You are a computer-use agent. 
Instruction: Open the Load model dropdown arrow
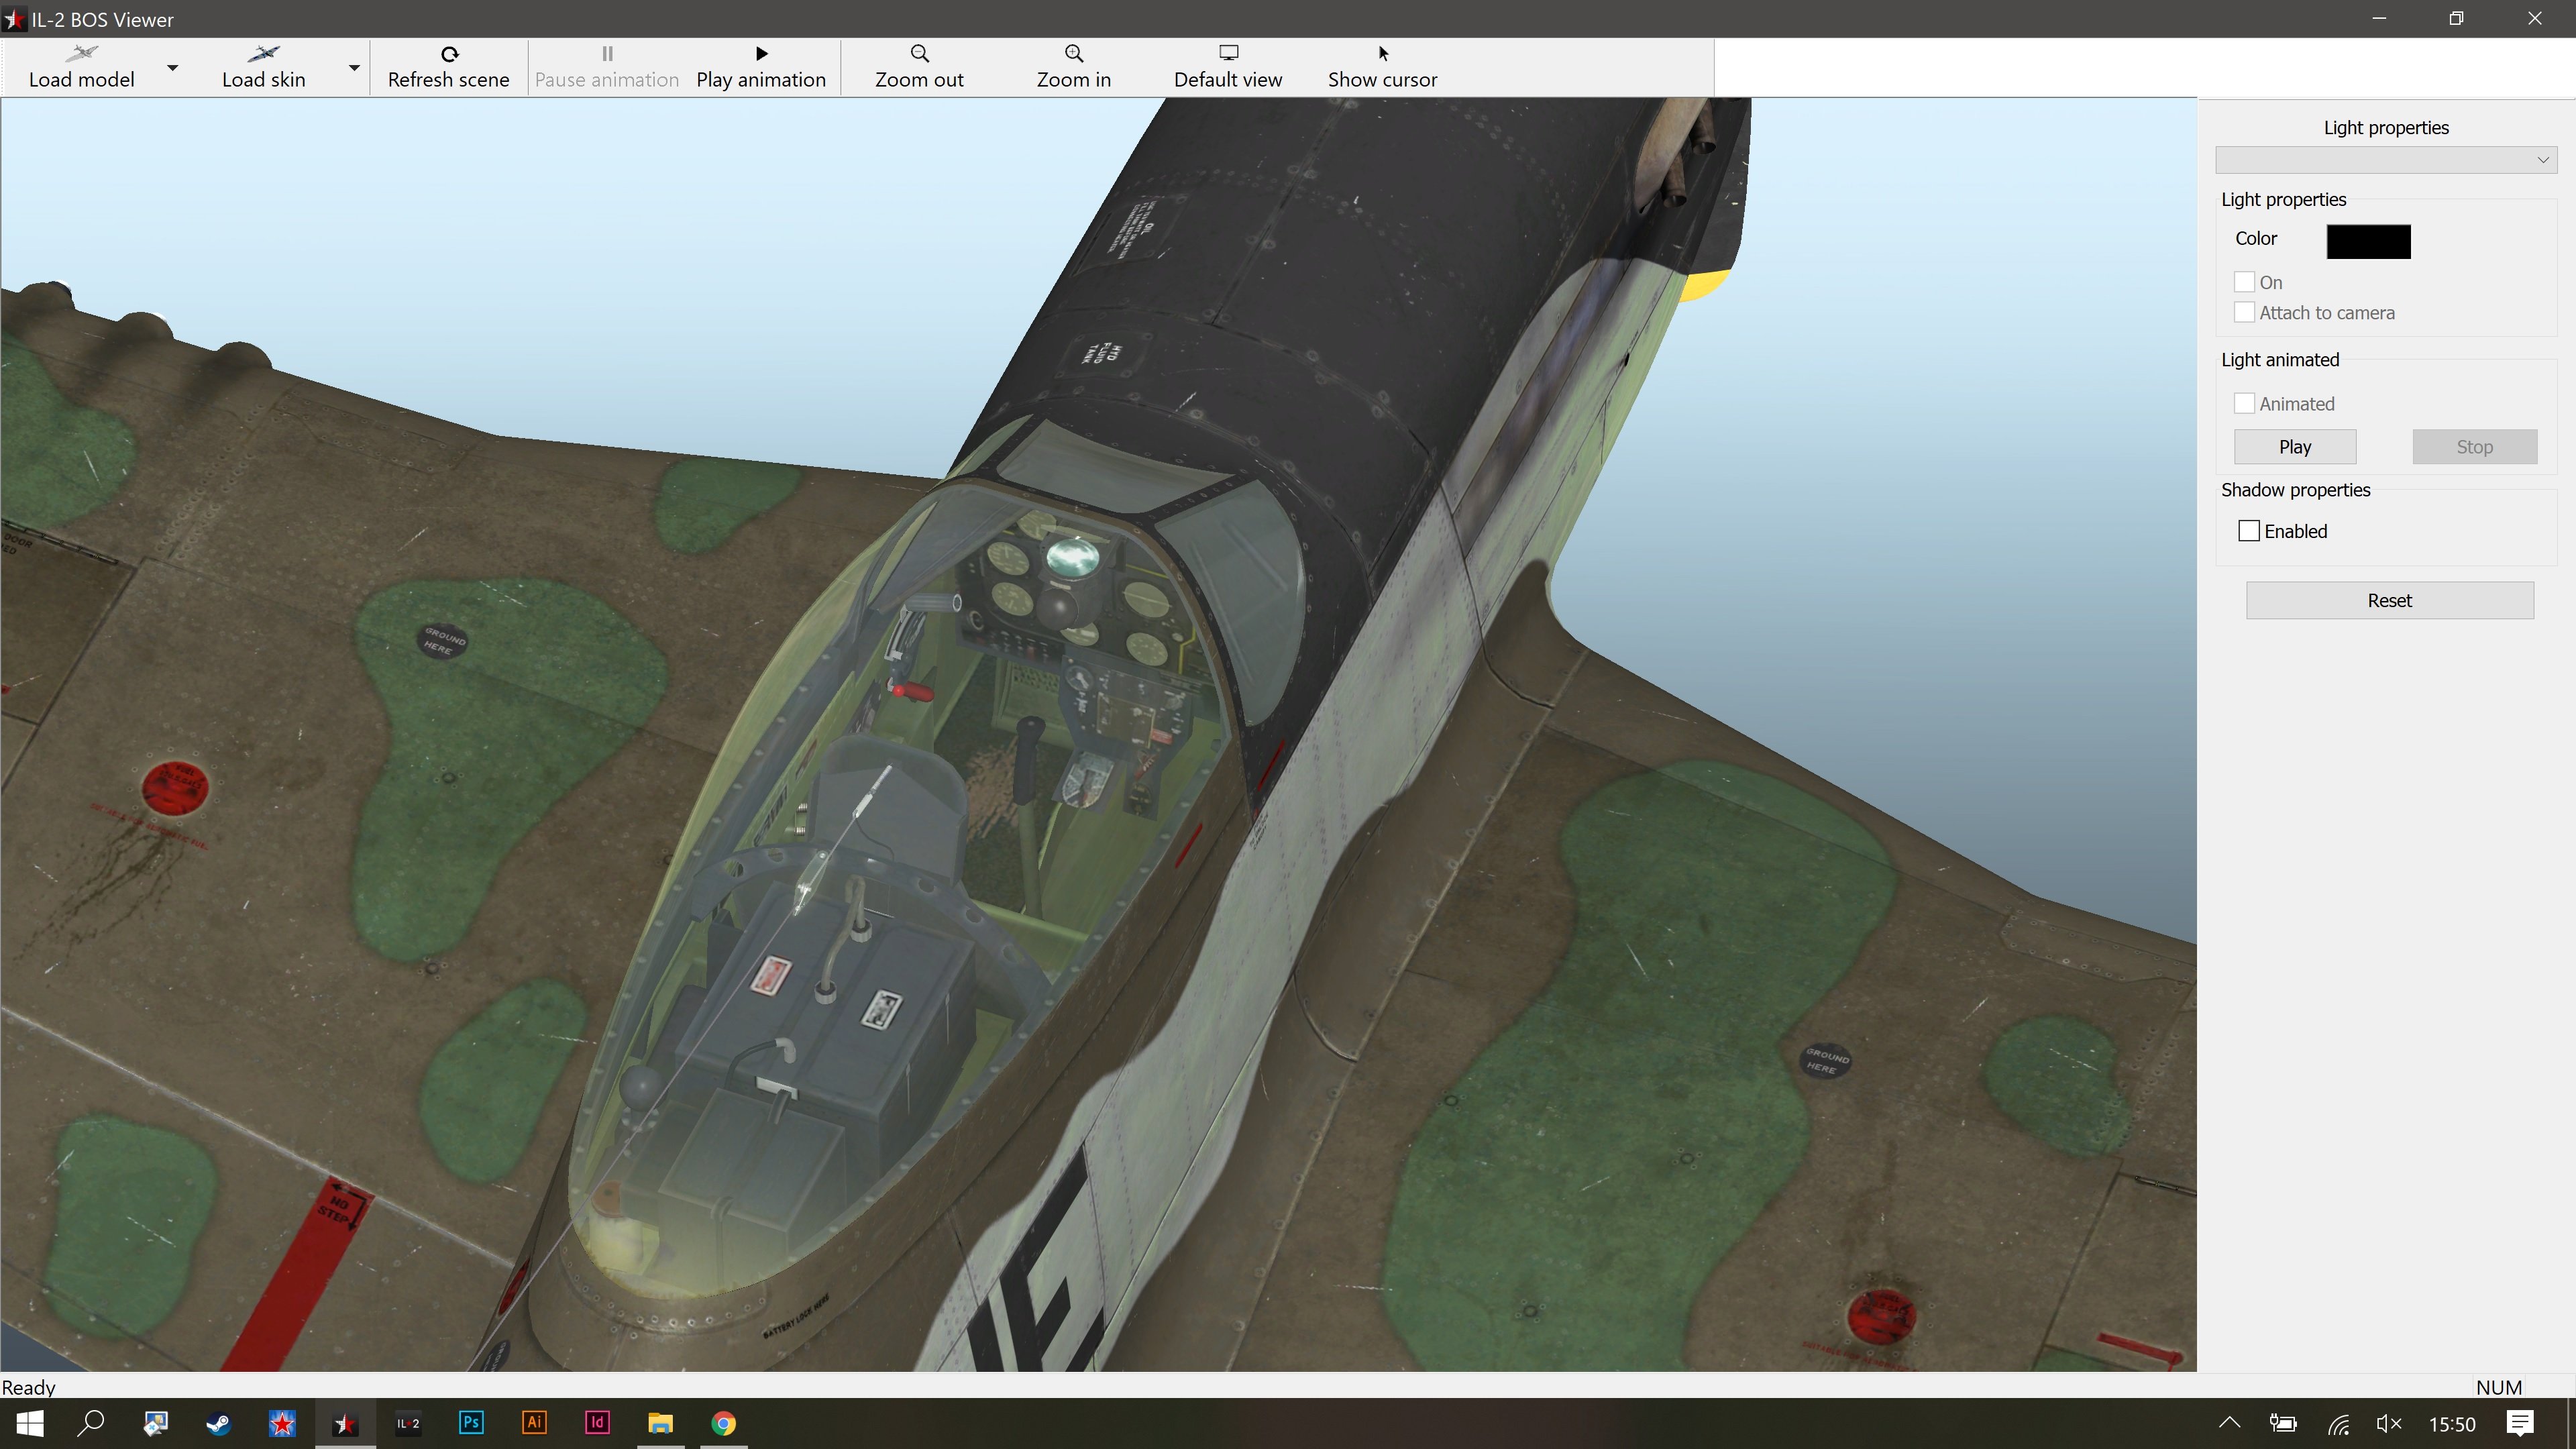coord(172,68)
